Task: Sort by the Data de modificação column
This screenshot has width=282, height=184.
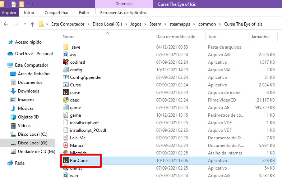Action: [x=176, y=37]
